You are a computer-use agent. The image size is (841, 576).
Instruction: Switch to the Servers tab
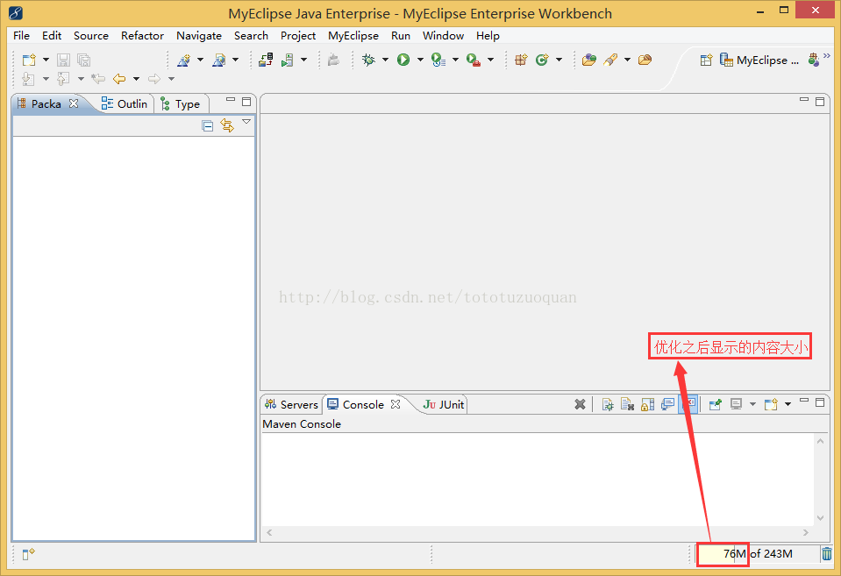[292, 404]
